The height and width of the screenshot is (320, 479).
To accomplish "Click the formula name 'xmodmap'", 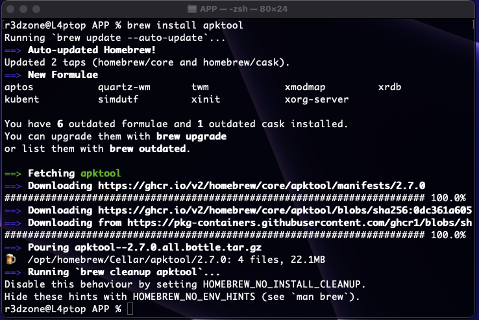I will pos(305,87).
